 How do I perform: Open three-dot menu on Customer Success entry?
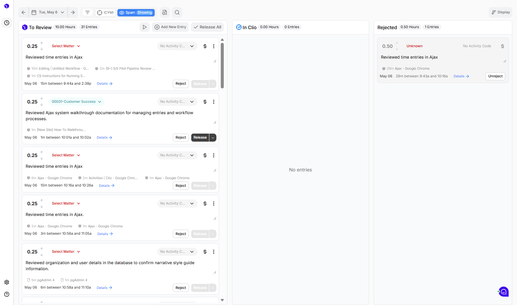(214, 102)
